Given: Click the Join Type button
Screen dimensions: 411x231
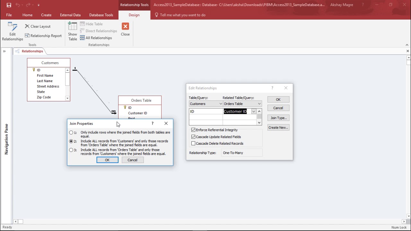Looking at the screenshot, I should pyautogui.click(x=278, y=118).
